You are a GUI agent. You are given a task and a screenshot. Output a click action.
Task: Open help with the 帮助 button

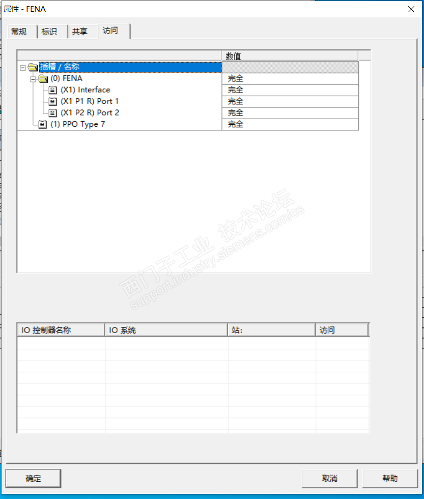(390, 478)
